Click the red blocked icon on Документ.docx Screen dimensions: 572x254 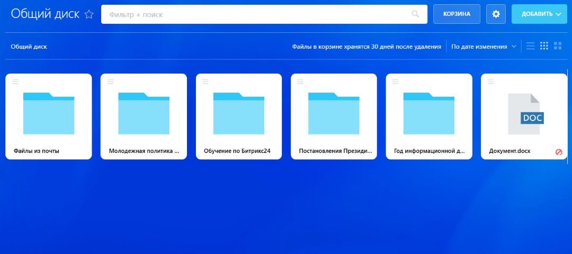pos(559,152)
